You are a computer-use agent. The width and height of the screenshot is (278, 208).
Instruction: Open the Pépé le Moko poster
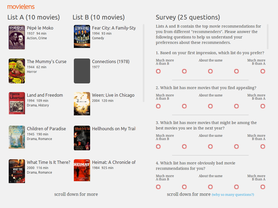[17, 37]
